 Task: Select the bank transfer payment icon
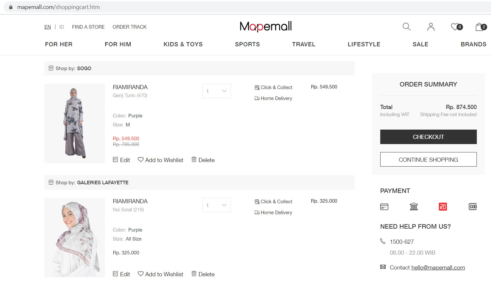click(x=414, y=206)
